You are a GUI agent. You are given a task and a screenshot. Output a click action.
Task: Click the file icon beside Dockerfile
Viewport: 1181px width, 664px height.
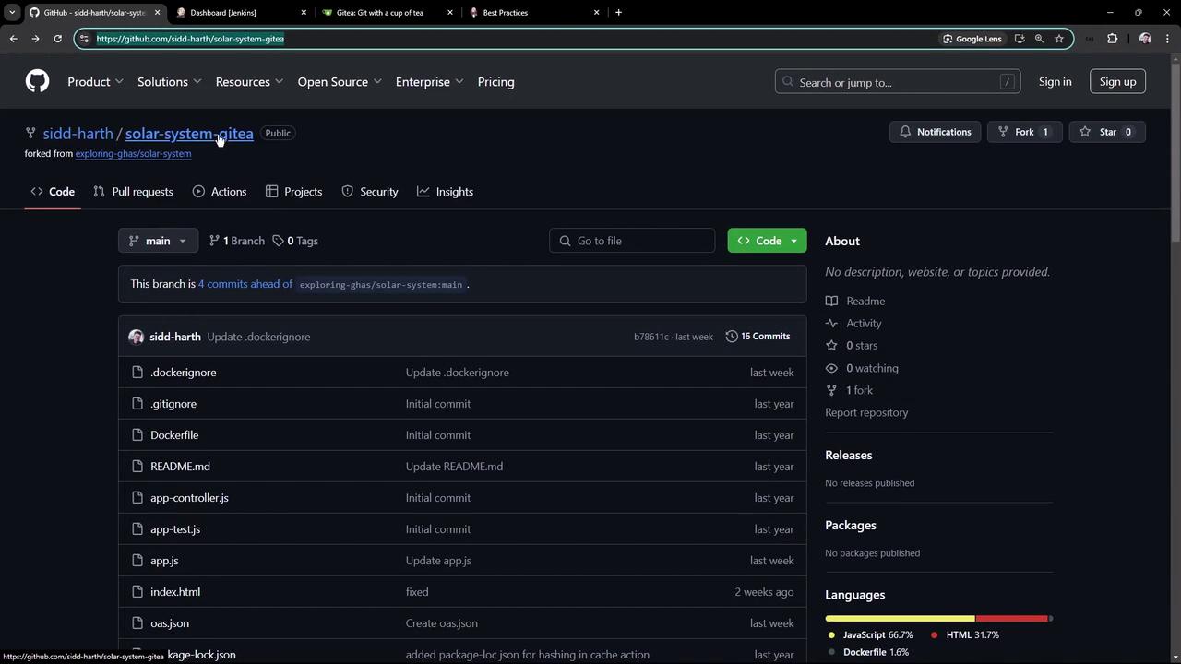point(137,435)
